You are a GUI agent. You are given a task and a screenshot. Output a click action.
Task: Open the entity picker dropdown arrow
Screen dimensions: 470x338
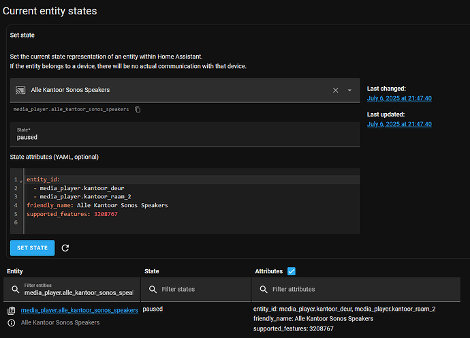(x=349, y=90)
